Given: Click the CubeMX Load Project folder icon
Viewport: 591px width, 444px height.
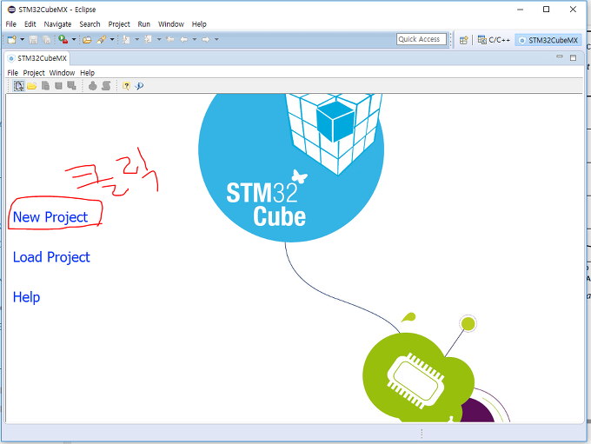Looking at the screenshot, I should (32, 86).
